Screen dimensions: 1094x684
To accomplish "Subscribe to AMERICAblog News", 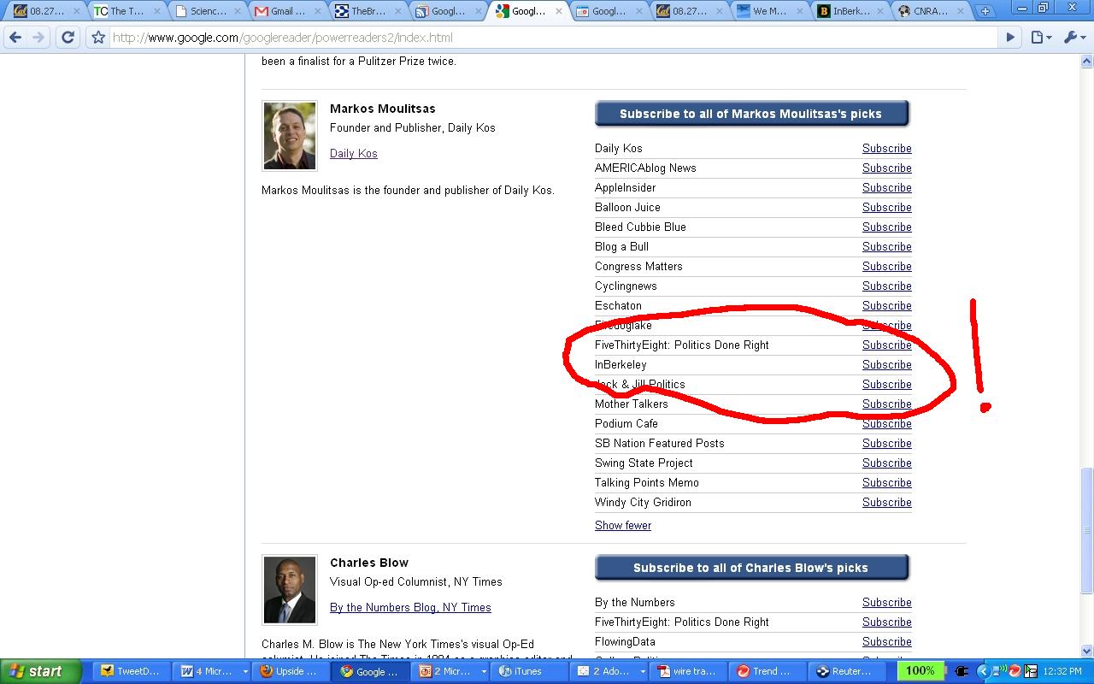I will 886,168.
